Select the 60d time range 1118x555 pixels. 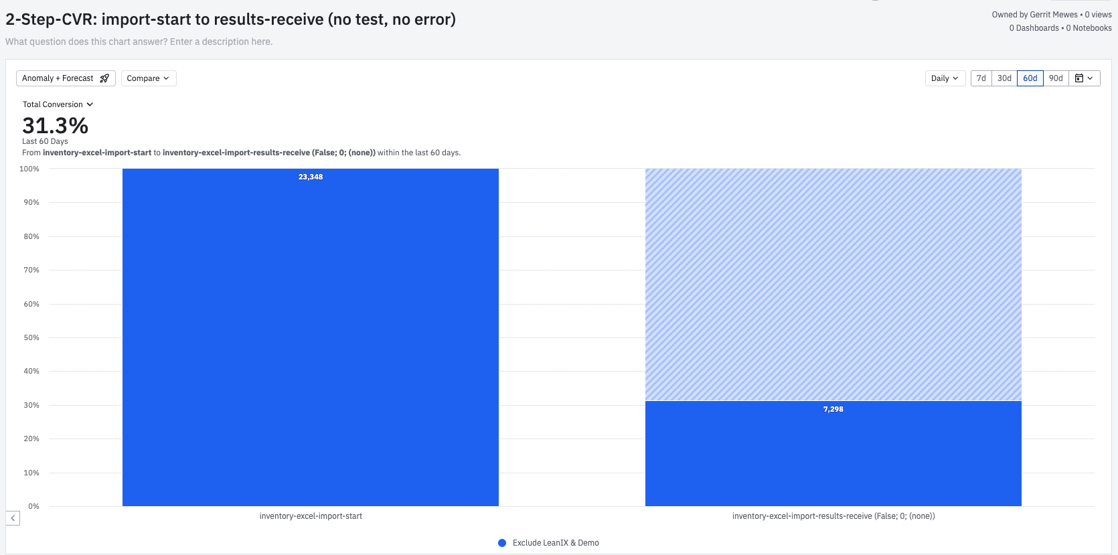(x=1030, y=78)
